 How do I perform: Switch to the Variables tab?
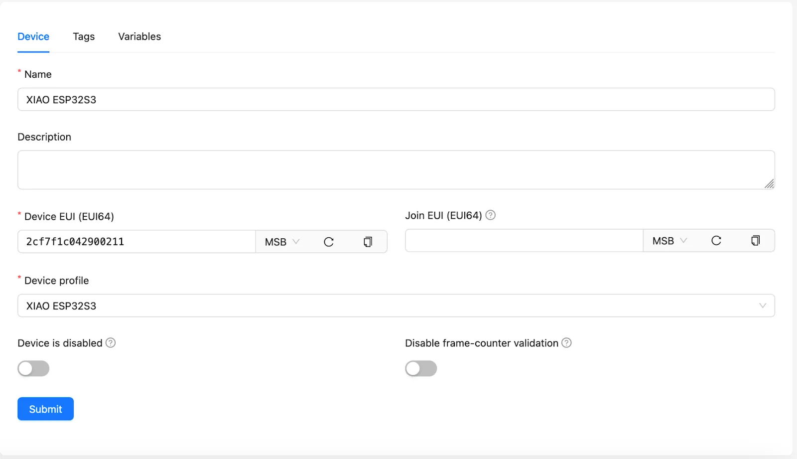point(139,36)
